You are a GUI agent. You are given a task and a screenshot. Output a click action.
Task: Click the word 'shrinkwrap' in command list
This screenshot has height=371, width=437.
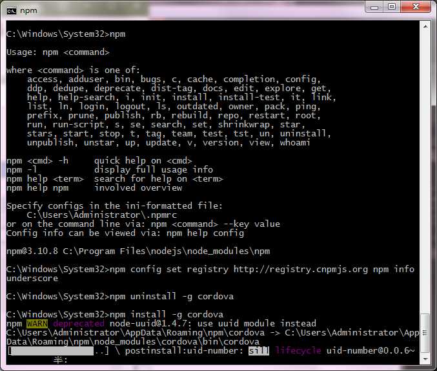pos(244,125)
